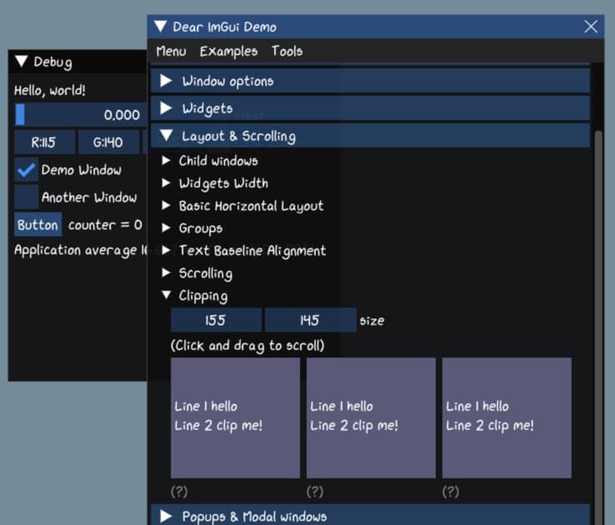Click the Application average text in Debug
Screen dimensions: 615x525
(x=80, y=250)
